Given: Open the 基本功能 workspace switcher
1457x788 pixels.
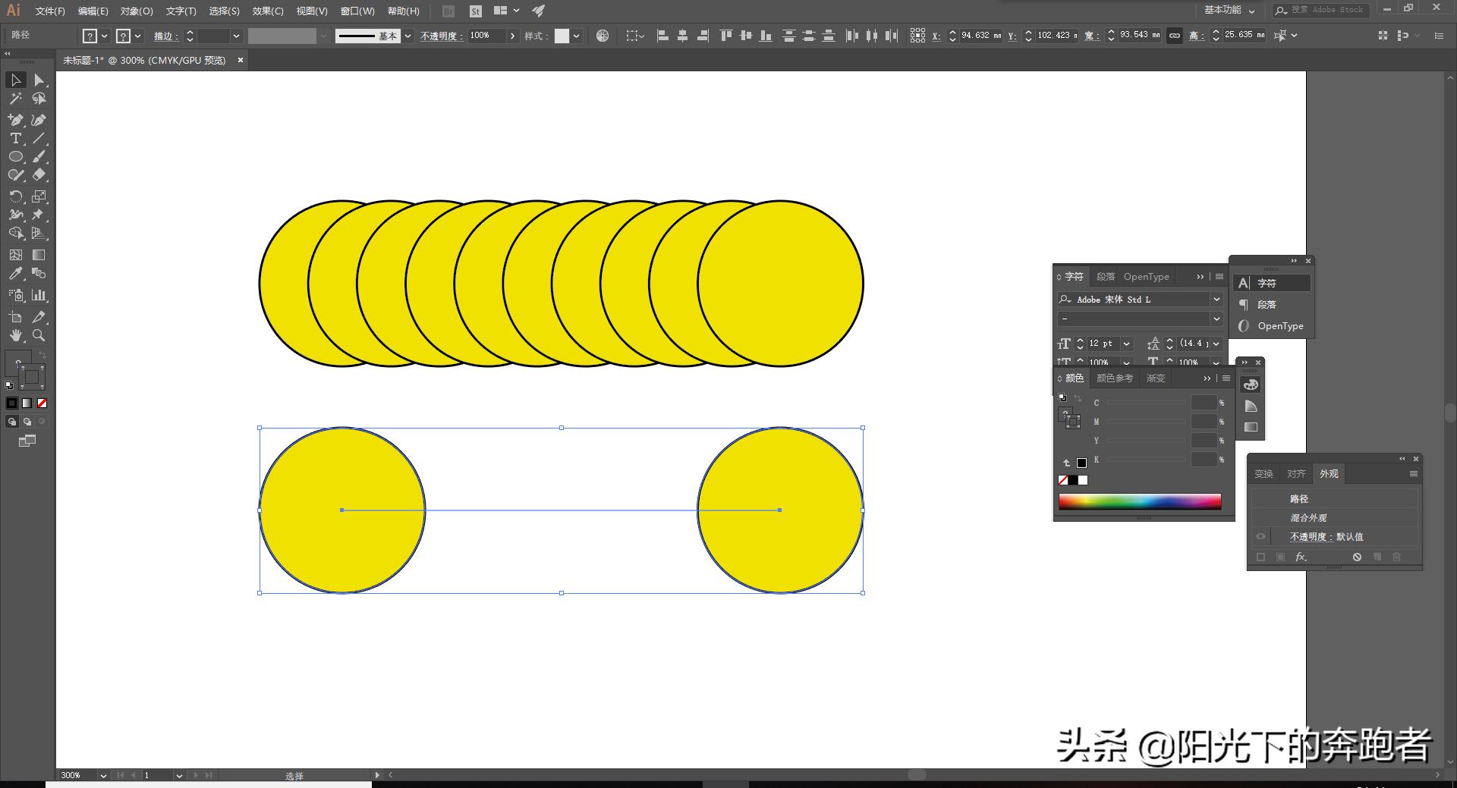Looking at the screenshot, I should (1229, 10).
